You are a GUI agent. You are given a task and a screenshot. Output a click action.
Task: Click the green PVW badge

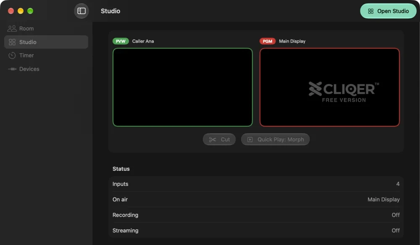pyautogui.click(x=121, y=41)
